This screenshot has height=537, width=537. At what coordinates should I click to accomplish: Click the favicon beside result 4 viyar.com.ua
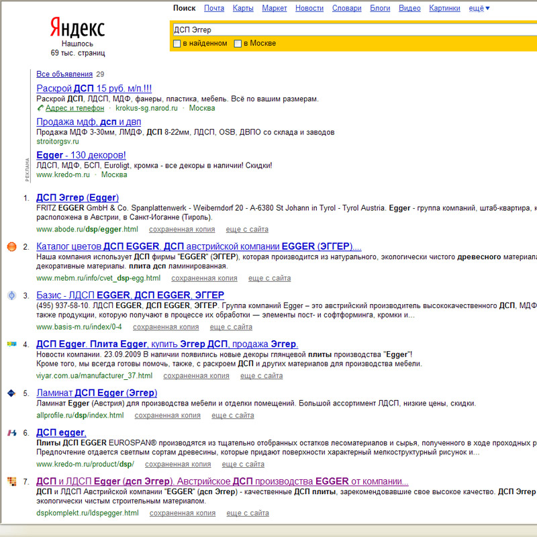(11, 344)
